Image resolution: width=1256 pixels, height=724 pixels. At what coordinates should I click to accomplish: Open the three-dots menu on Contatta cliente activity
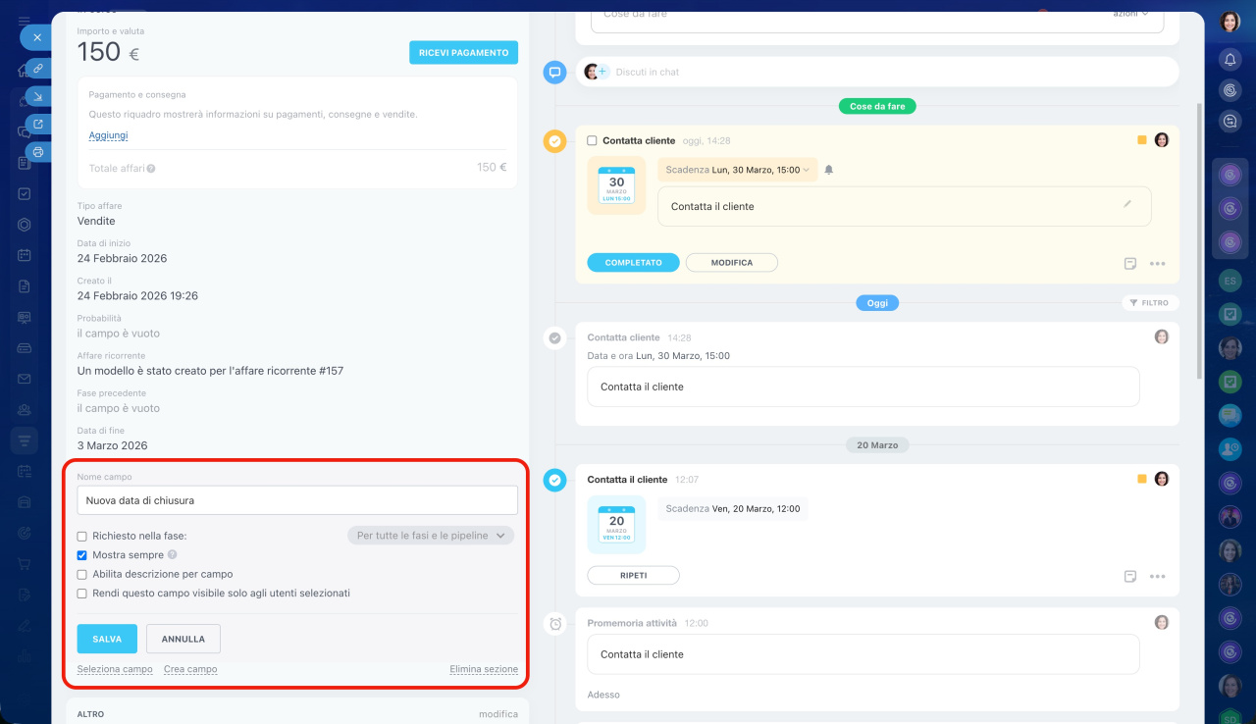click(1157, 263)
